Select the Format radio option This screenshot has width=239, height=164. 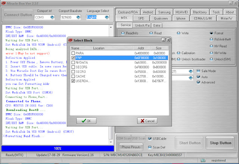(211, 33)
